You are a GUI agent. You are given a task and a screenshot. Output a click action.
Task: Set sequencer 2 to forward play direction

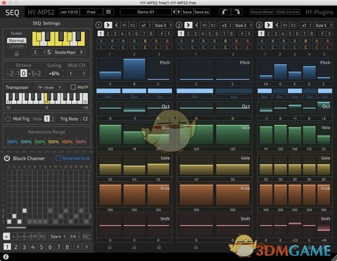188,25
